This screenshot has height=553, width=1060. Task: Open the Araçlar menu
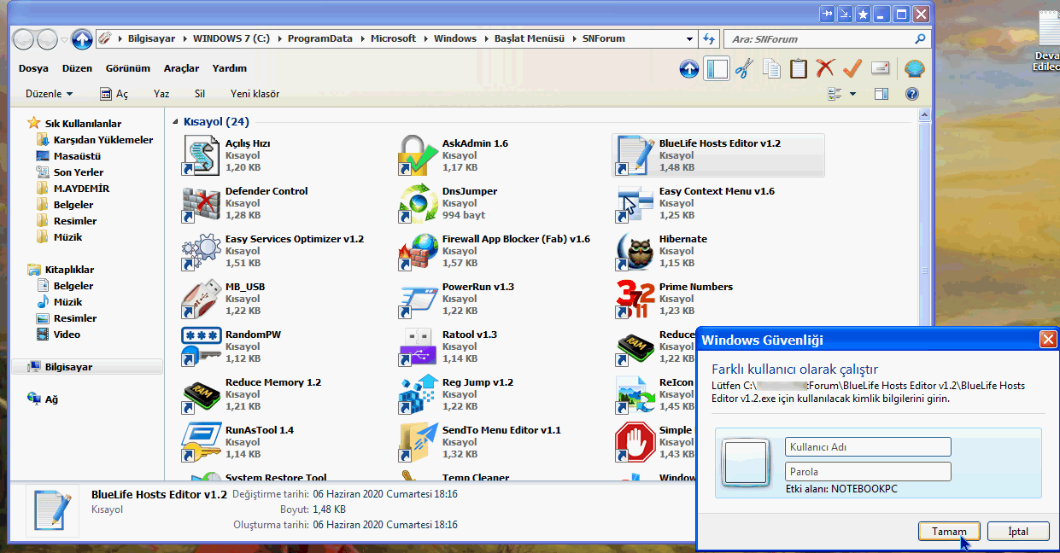[181, 68]
